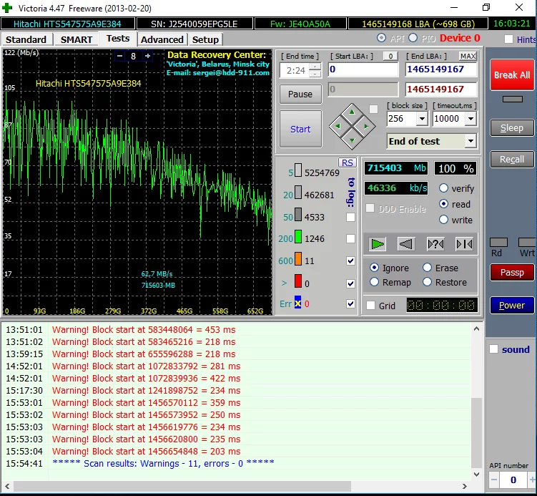The width and height of the screenshot is (537, 496).
Task: Click the forward scan direction play icon
Action: pyautogui.click(x=378, y=244)
